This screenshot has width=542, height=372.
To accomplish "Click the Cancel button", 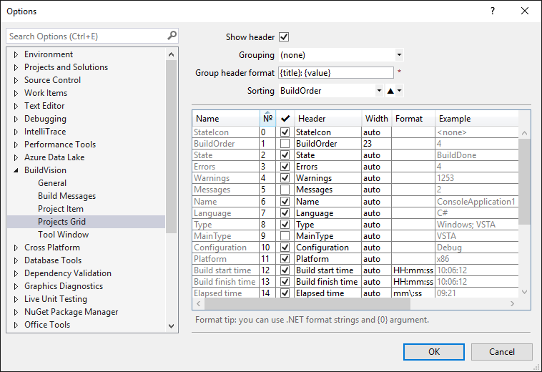I will (x=502, y=352).
